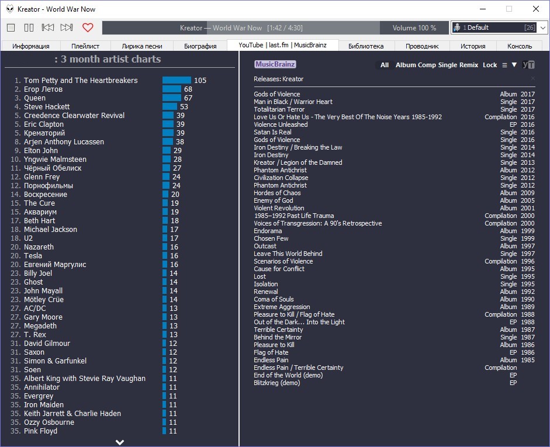The width and height of the screenshot is (550, 447).
Task: Select Queen in the artist chart
Action: [34, 98]
